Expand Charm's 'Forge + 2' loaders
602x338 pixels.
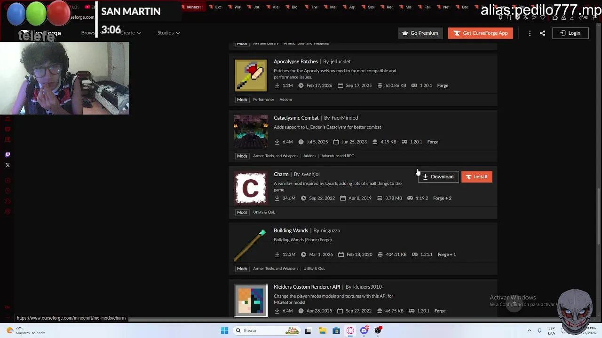[x=442, y=198]
